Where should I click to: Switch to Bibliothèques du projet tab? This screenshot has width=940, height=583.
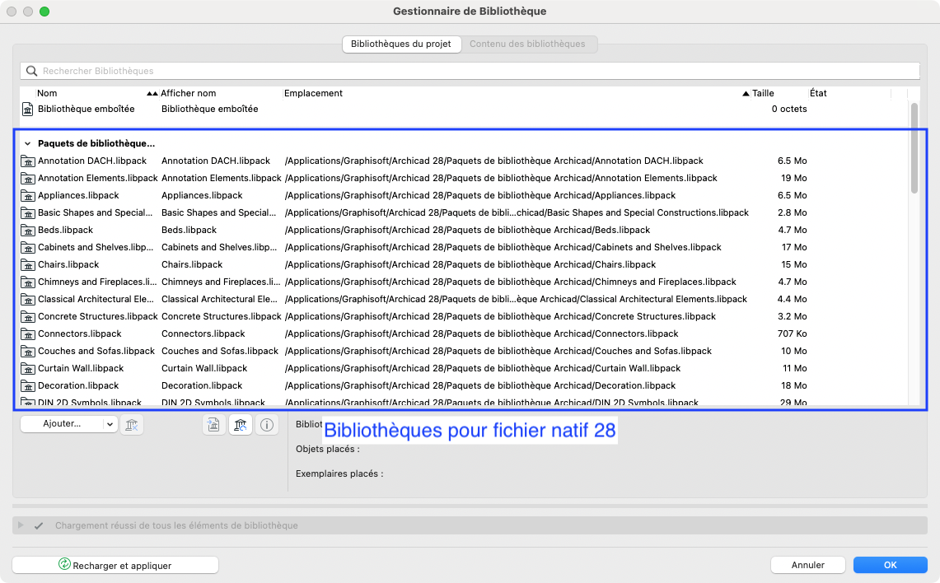[x=401, y=44]
